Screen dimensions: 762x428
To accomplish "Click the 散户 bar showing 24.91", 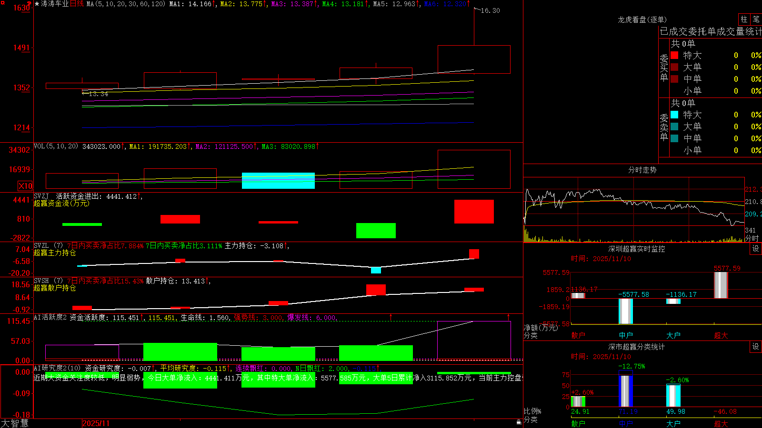I will tap(578, 401).
